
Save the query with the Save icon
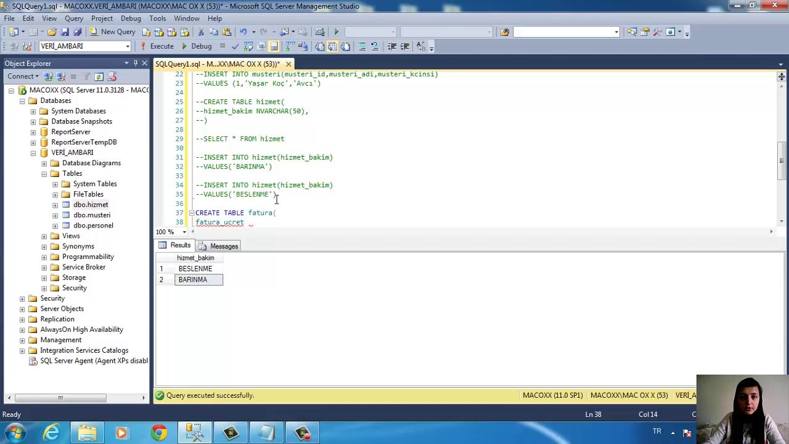[x=65, y=32]
